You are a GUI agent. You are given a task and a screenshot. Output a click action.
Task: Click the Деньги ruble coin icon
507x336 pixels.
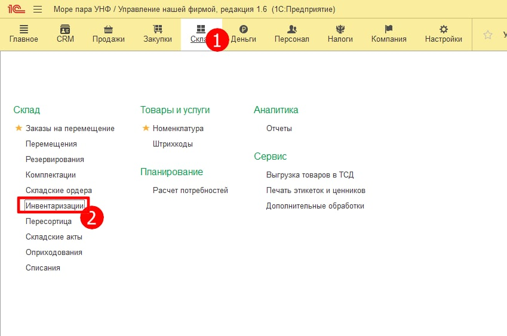point(244,29)
